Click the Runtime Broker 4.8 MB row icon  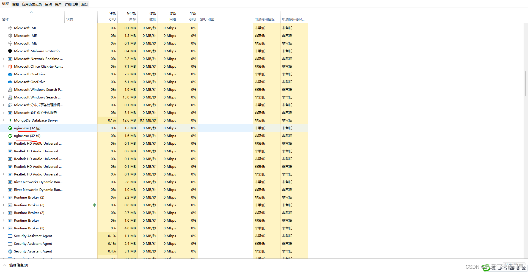[10, 228]
